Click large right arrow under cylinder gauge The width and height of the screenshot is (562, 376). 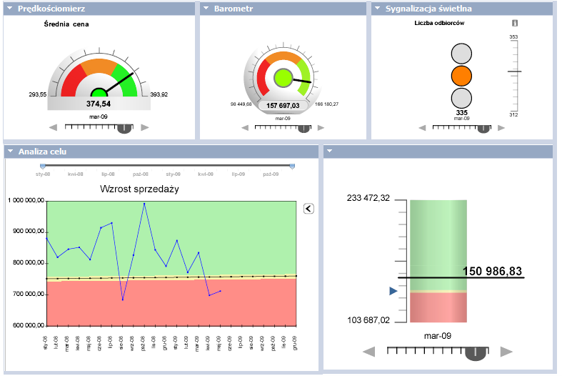(506, 351)
